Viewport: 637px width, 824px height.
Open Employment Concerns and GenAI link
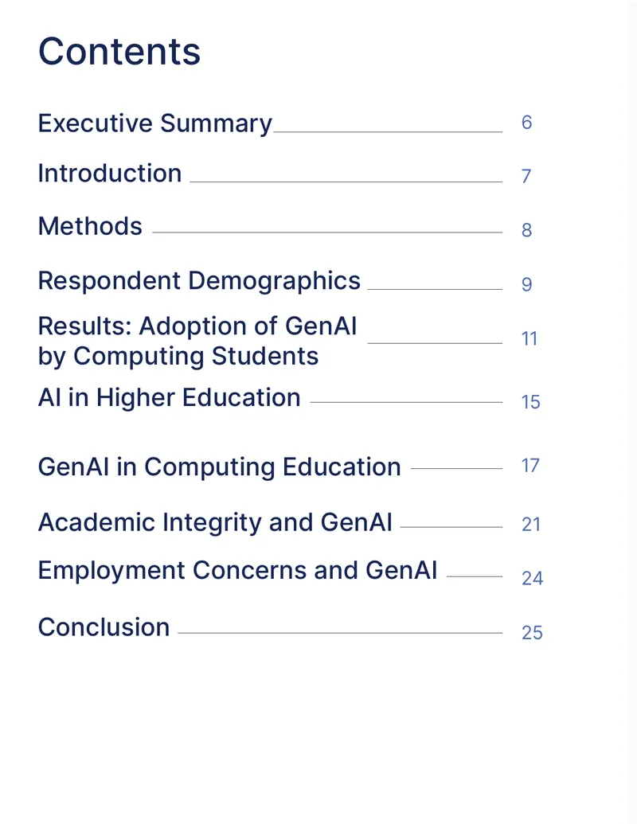(x=237, y=571)
